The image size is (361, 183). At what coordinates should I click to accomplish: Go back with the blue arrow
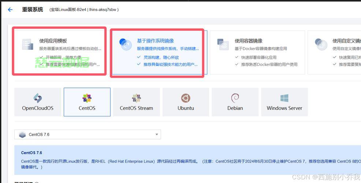10,10
